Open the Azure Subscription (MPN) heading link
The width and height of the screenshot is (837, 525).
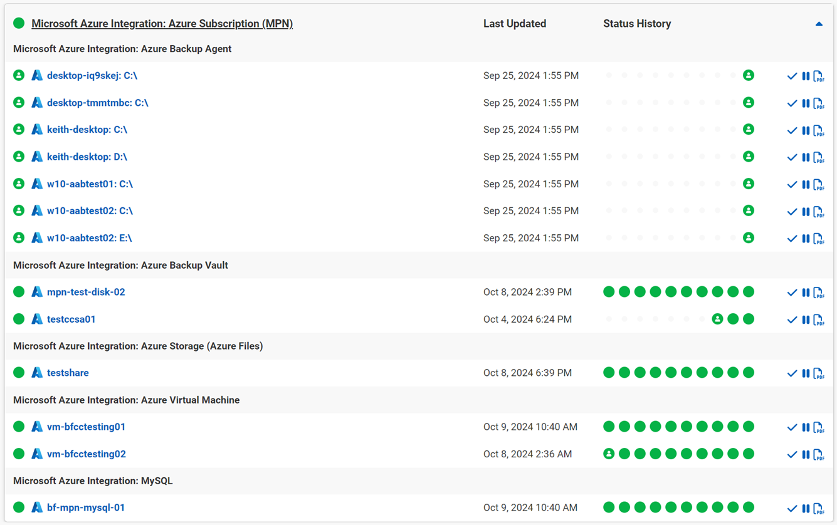tap(162, 24)
